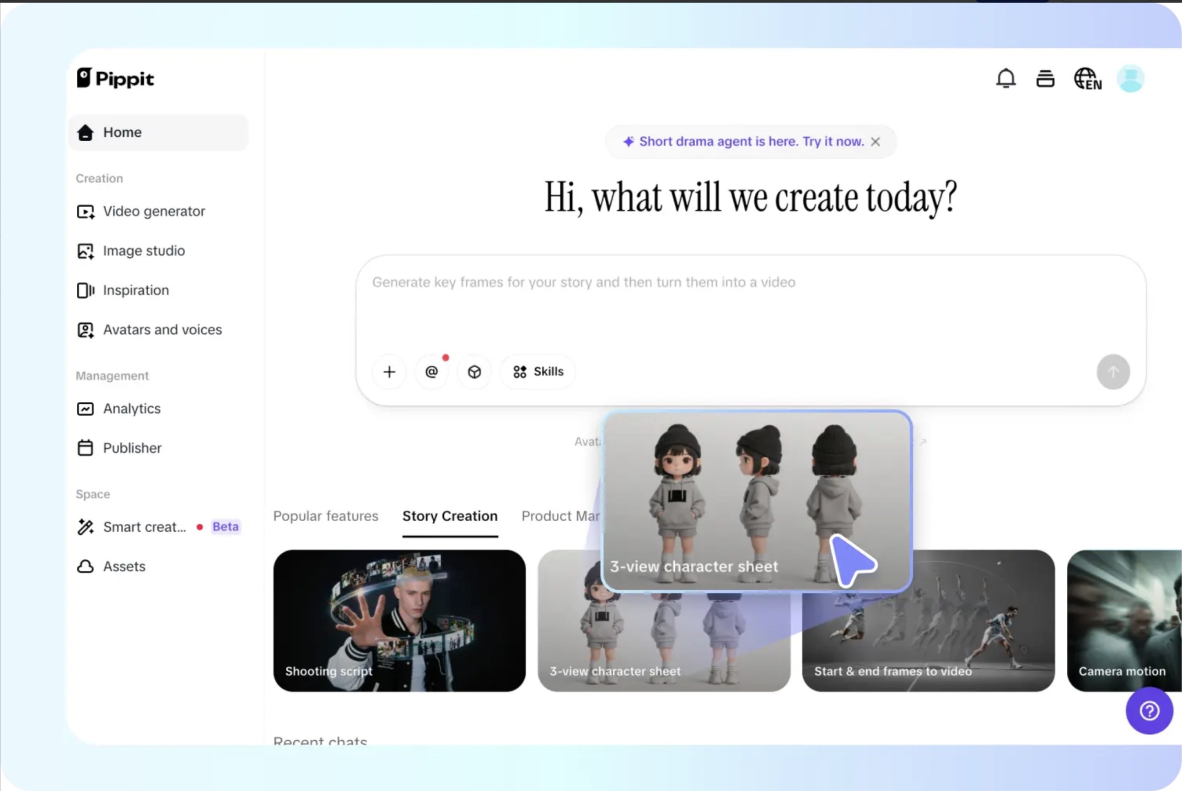Click the Avatars and voices icon
The image size is (1182, 791).
pos(85,330)
